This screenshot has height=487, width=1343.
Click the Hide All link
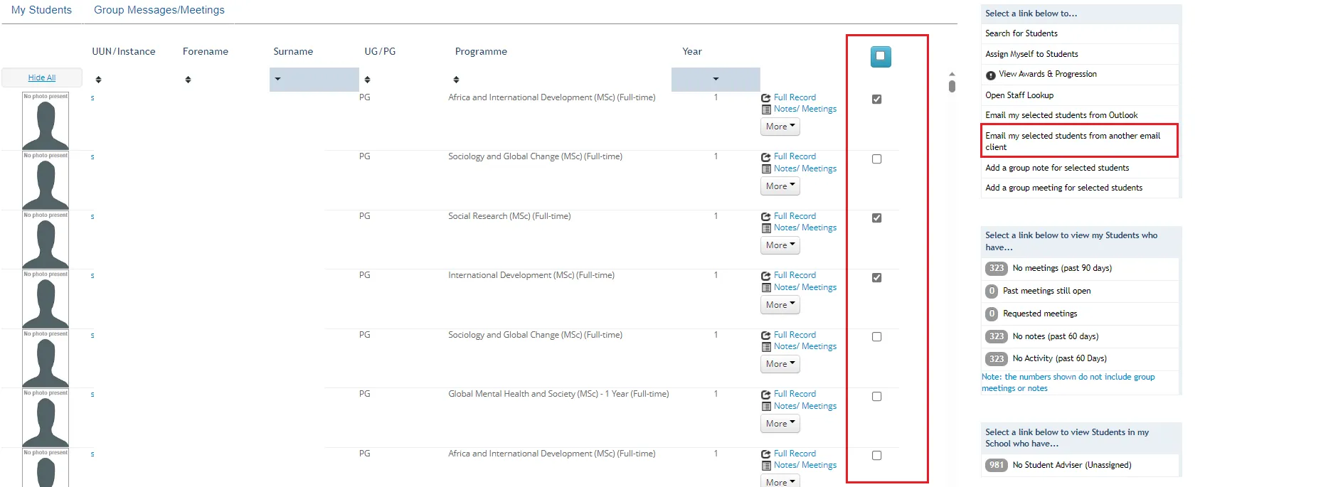point(42,77)
